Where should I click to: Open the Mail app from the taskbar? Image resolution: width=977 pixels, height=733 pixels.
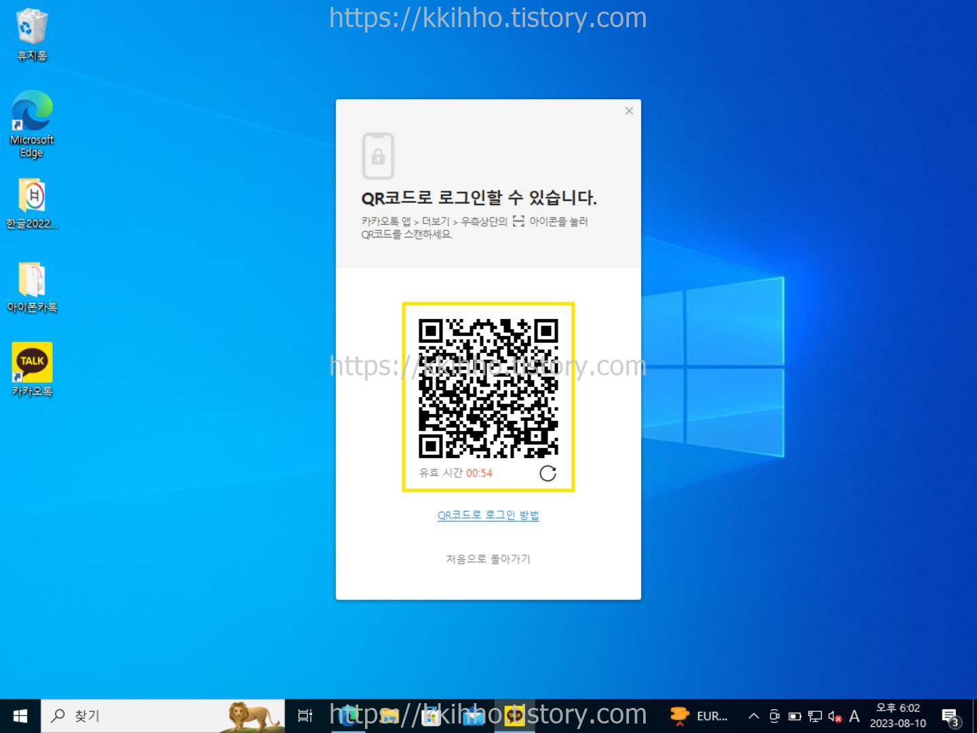coord(474,716)
